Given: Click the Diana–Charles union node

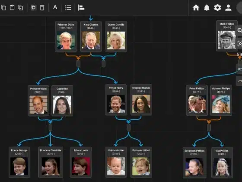Looking at the screenshot, I should point(78,64).
